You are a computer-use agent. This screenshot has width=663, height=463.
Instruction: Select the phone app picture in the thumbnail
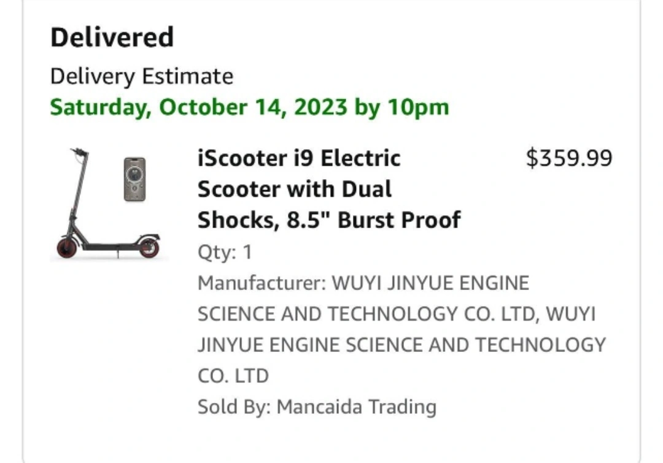tap(135, 179)
